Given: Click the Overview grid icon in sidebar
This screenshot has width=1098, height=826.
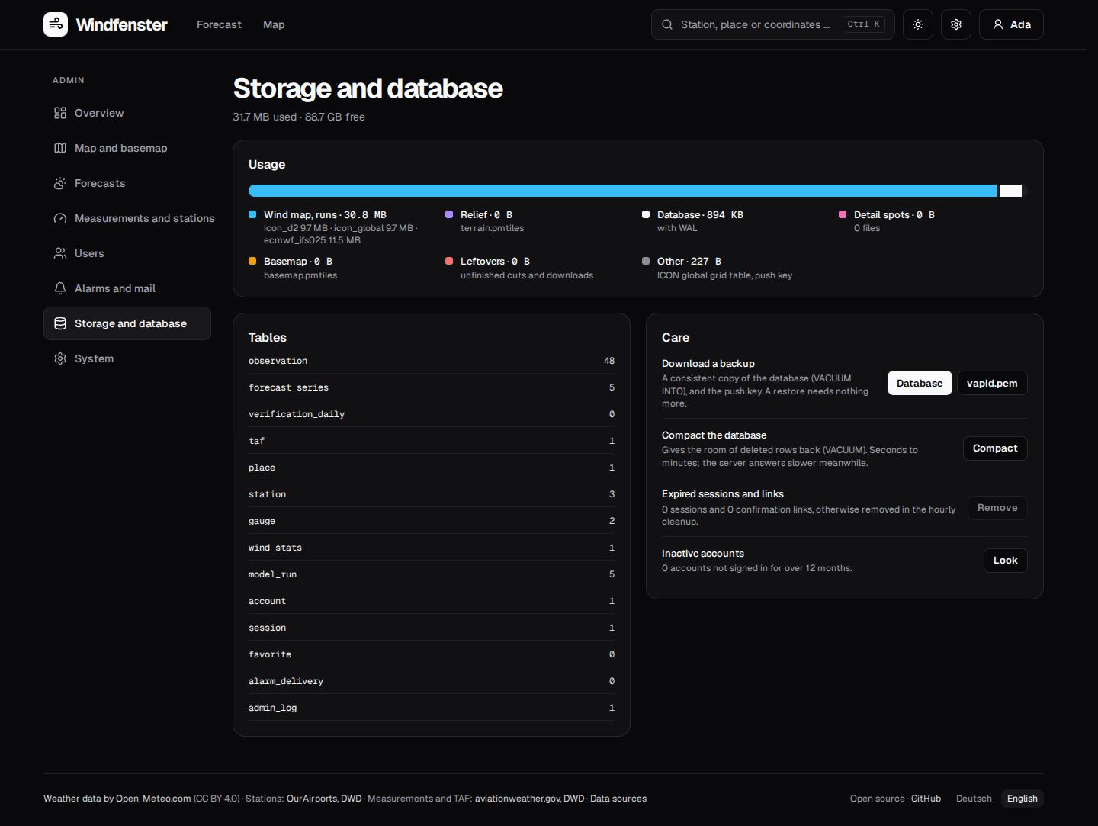Looking at the screenshot, I should click(60, 113).
